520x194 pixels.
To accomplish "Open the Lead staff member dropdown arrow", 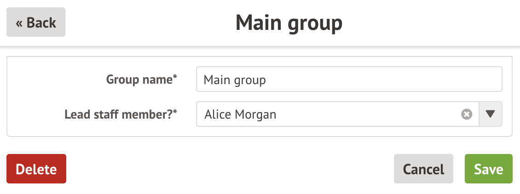I will pos(491,114).
